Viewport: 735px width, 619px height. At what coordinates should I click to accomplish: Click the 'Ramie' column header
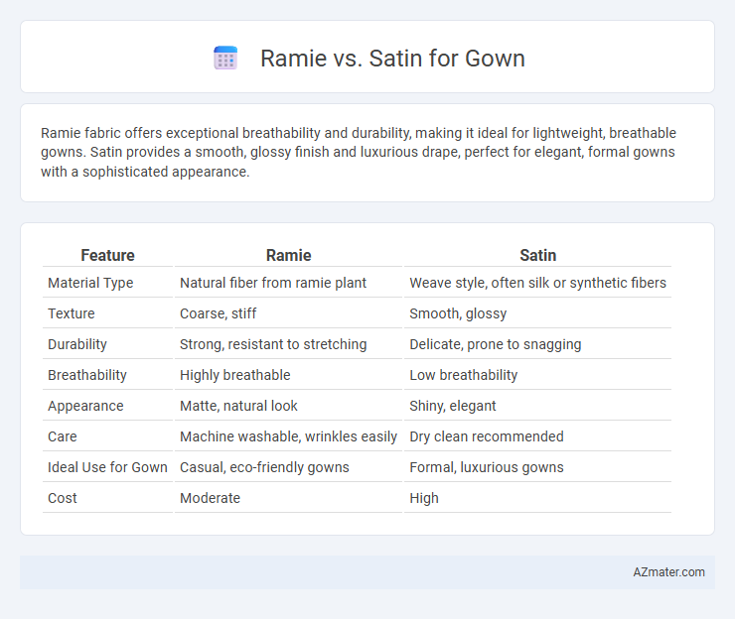click(x=288, y=255)
